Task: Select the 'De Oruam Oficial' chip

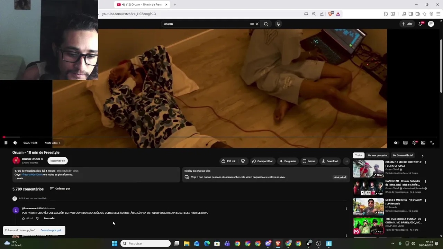Action: tap(403, 156)
